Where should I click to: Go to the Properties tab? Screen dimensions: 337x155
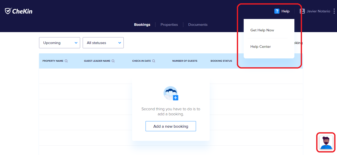pos(169,25)
